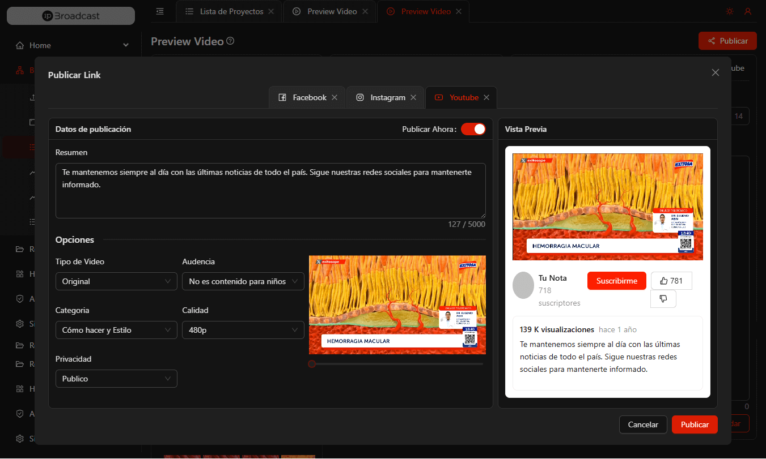This screenshot has height=459, width=766.
Task: Open the user profile icon
Action: [748, 11]
